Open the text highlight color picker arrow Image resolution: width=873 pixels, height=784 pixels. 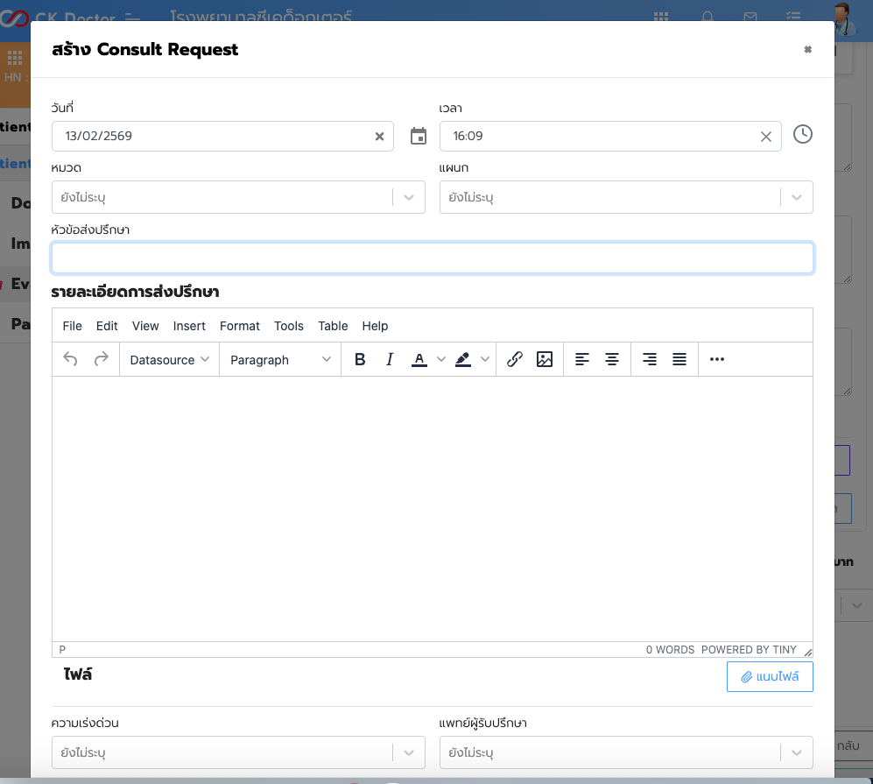(485, 359)
